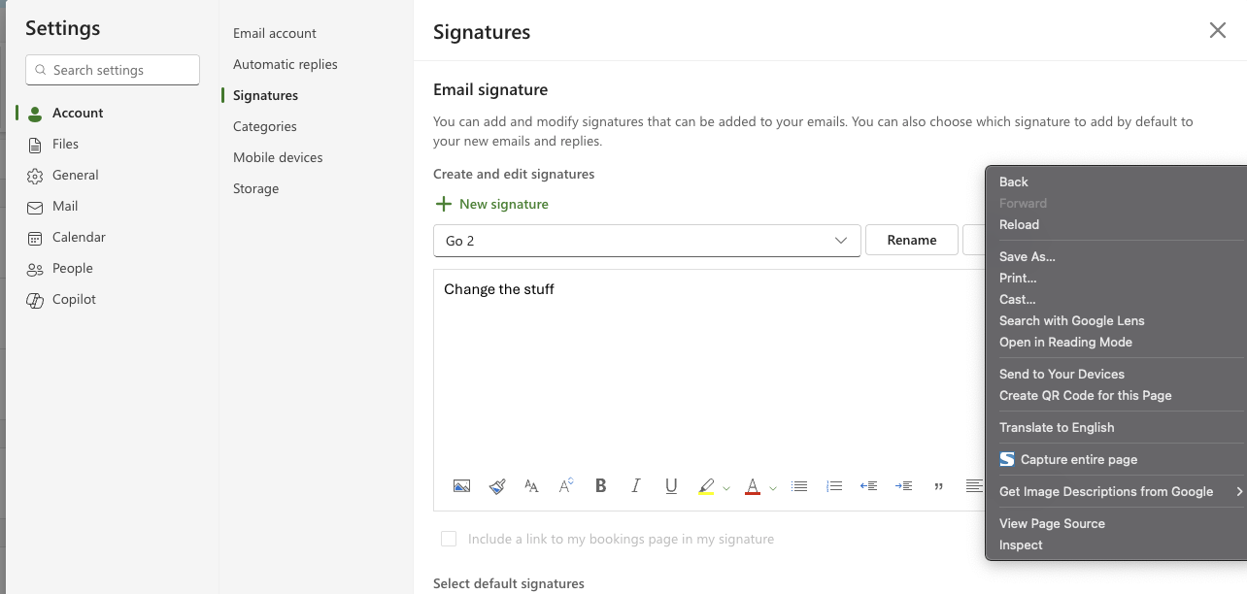
Task: Expand the highlight color options arrow
Action: (x=726, y=488)
